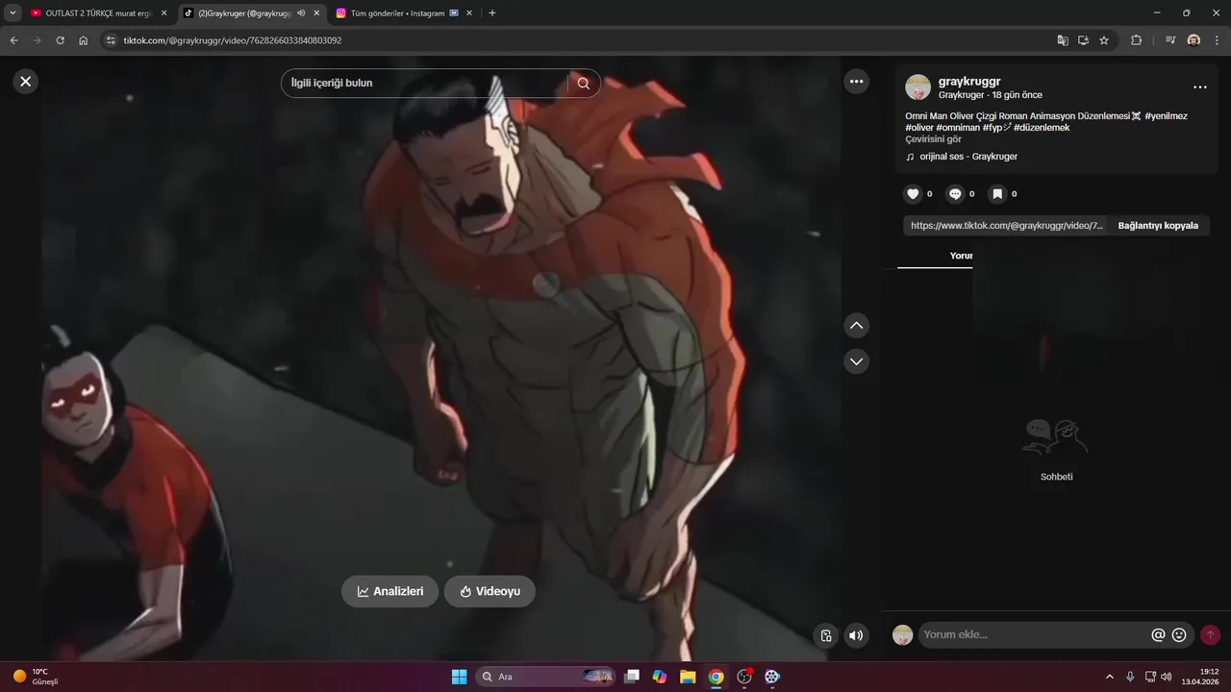Open weather widget 10°C Güneşli
The width and height of the screenshot is (1231, 692).
(36, 677)
